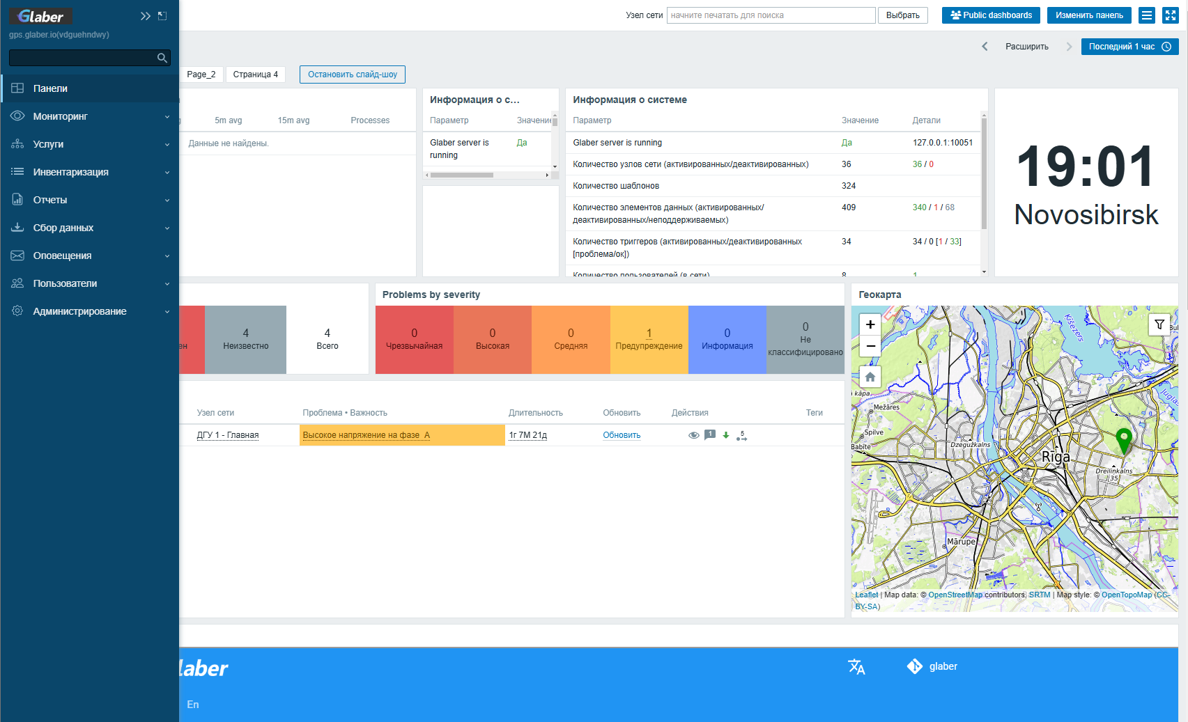
Task: Click the Высокая severity tile
Action: coord(493,340)
